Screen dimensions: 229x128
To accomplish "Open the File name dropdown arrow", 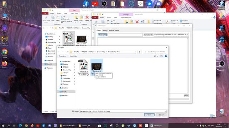I will [x=165, y=111].
